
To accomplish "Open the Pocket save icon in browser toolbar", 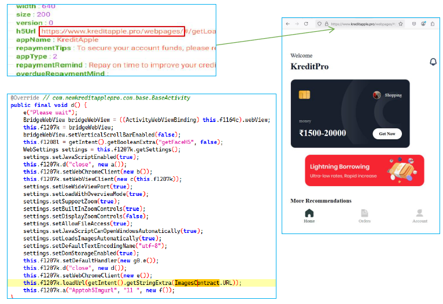I will click(x=414, y=24).
